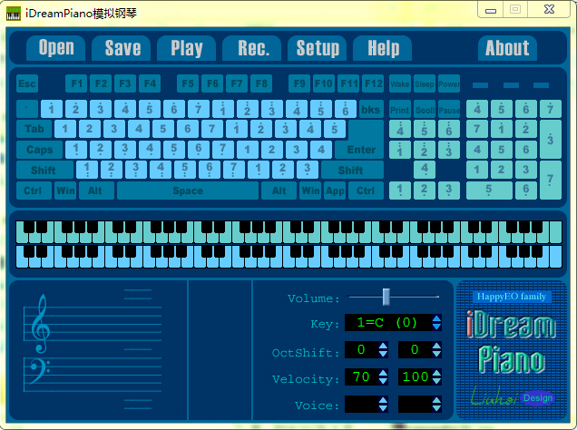Increase second OctShift value
The height and width of the screenshot is (430, 577).
(436, 346)
